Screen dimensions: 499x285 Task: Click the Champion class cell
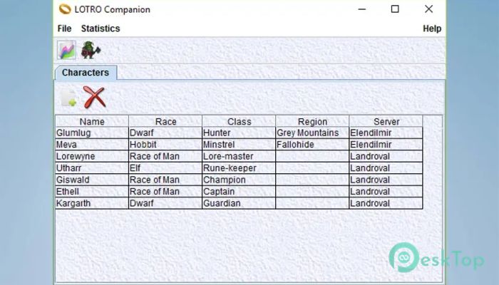point(239,180)
